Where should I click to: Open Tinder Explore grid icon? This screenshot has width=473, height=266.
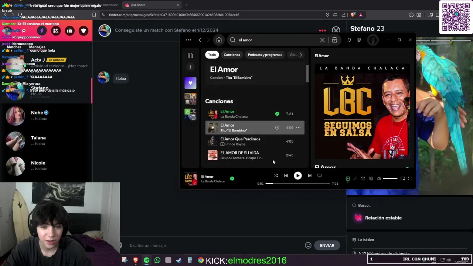pyautogui.click(x=55, y=31)
